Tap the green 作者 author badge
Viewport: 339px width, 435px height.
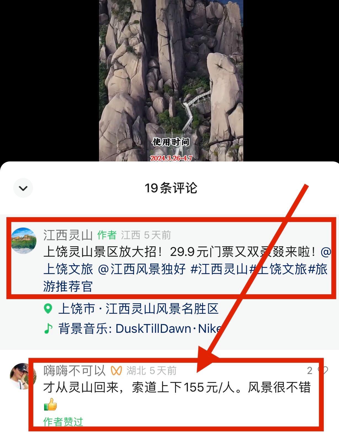(x=107, y=235)
